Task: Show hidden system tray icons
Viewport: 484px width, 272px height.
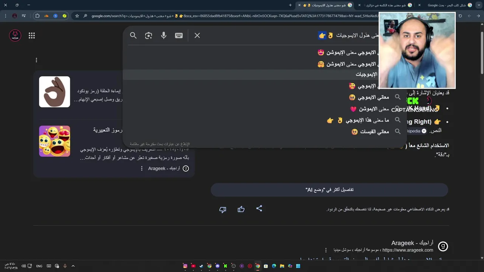Action: pos(73,266)
